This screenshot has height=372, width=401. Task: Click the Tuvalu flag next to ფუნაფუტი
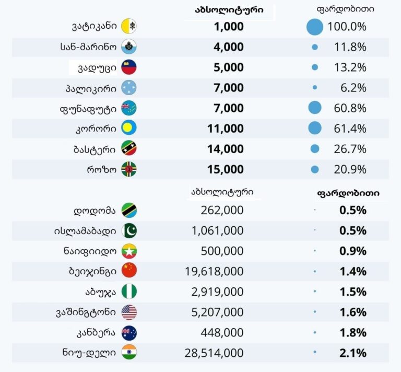[128, 108]
